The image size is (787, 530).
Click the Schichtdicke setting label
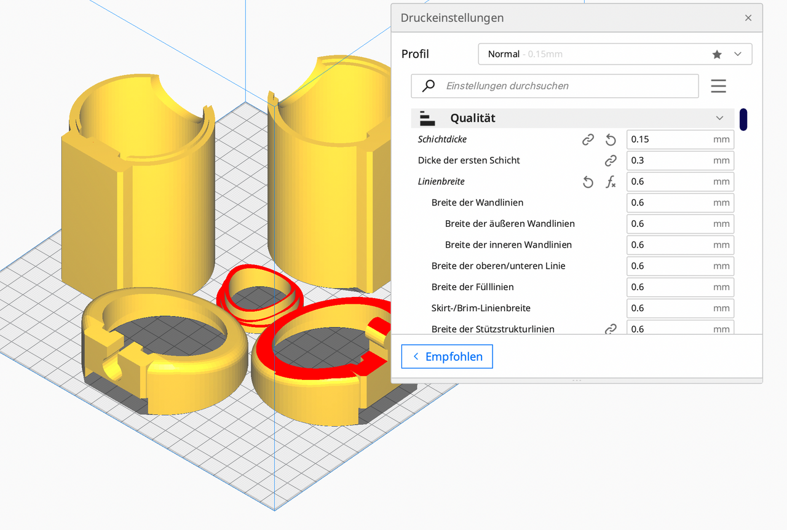442,140
